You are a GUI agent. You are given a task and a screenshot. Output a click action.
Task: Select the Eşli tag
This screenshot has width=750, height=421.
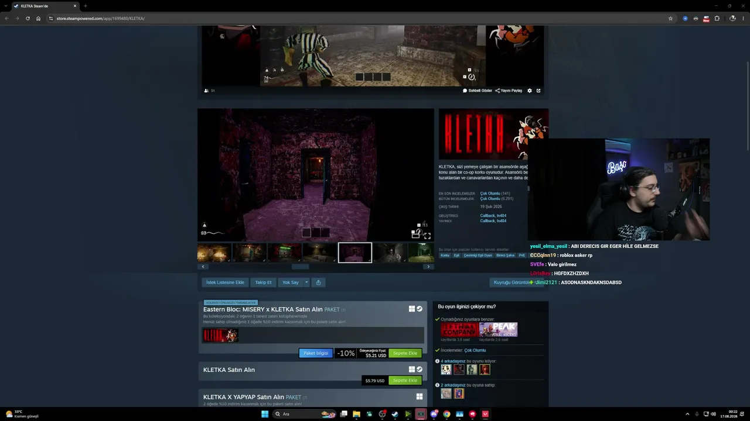click(457, 256)
